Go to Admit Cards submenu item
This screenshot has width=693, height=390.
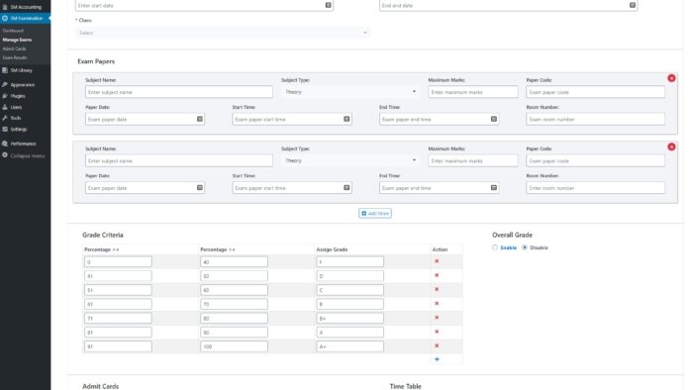coord(14,49)
